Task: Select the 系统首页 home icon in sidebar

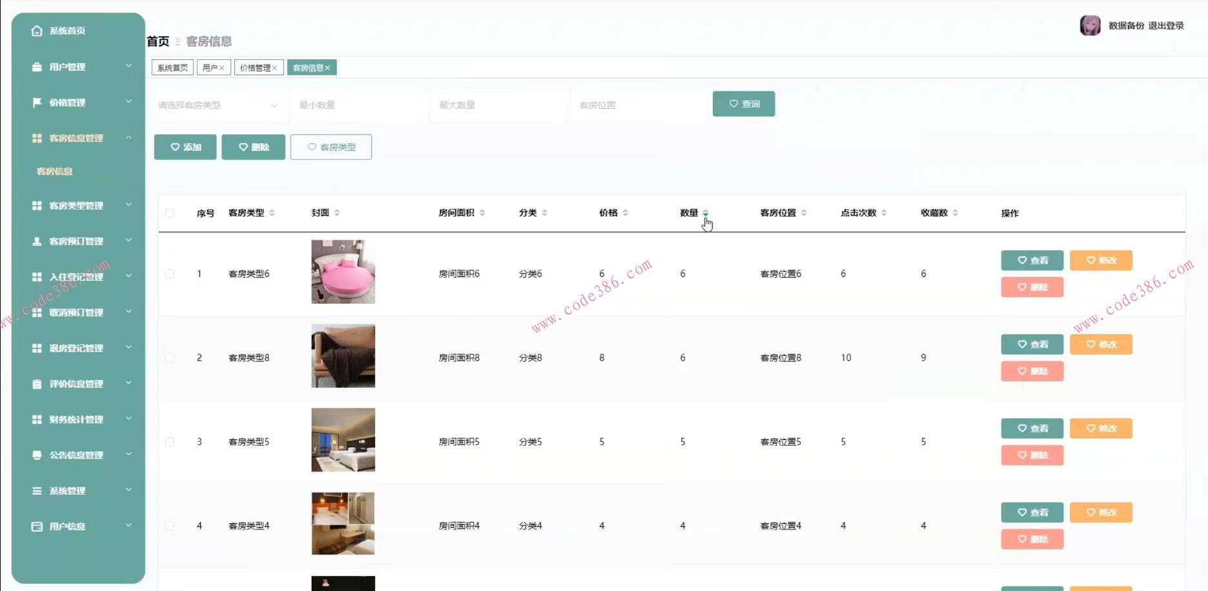Action: click(x=37, y=30)
